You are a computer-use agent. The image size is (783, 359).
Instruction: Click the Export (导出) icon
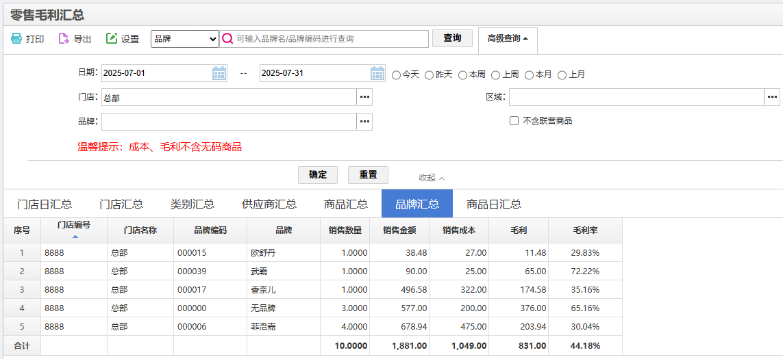pyautogui.click(x=64, y=39)
